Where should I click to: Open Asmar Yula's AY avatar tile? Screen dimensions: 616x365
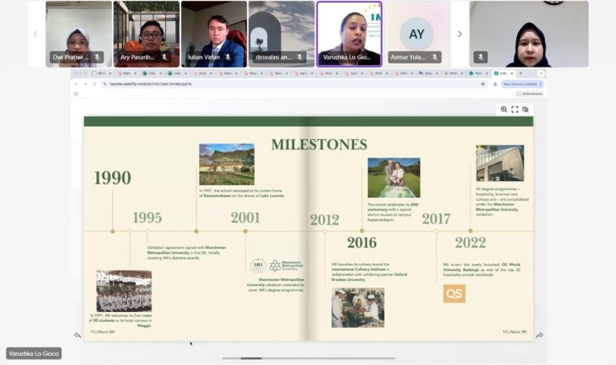click(417, 34)
